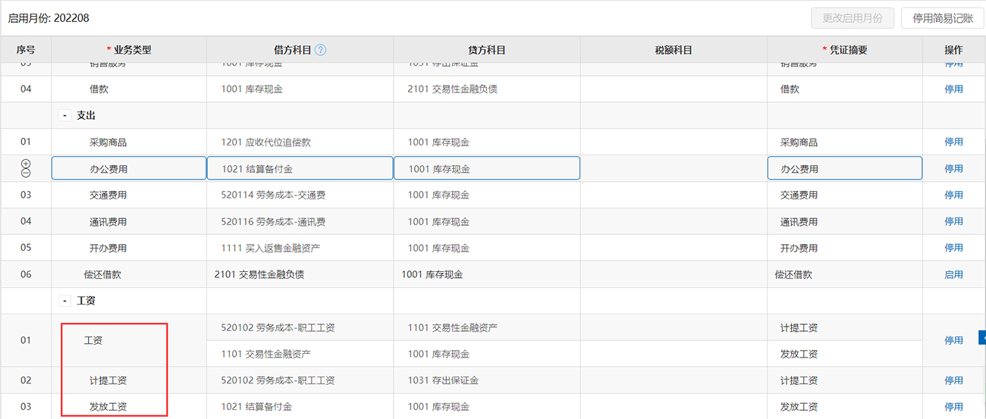This screenshot has width=986, height=419.
Task: Edit the 办公费用 voucher summary field
Action: point(845,168)
